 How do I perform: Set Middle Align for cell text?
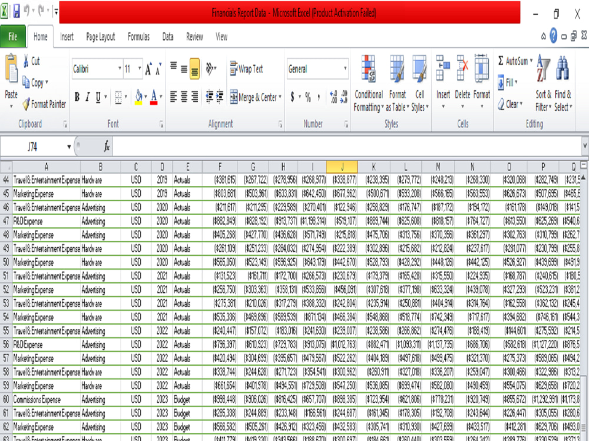(x=184, y=68)
